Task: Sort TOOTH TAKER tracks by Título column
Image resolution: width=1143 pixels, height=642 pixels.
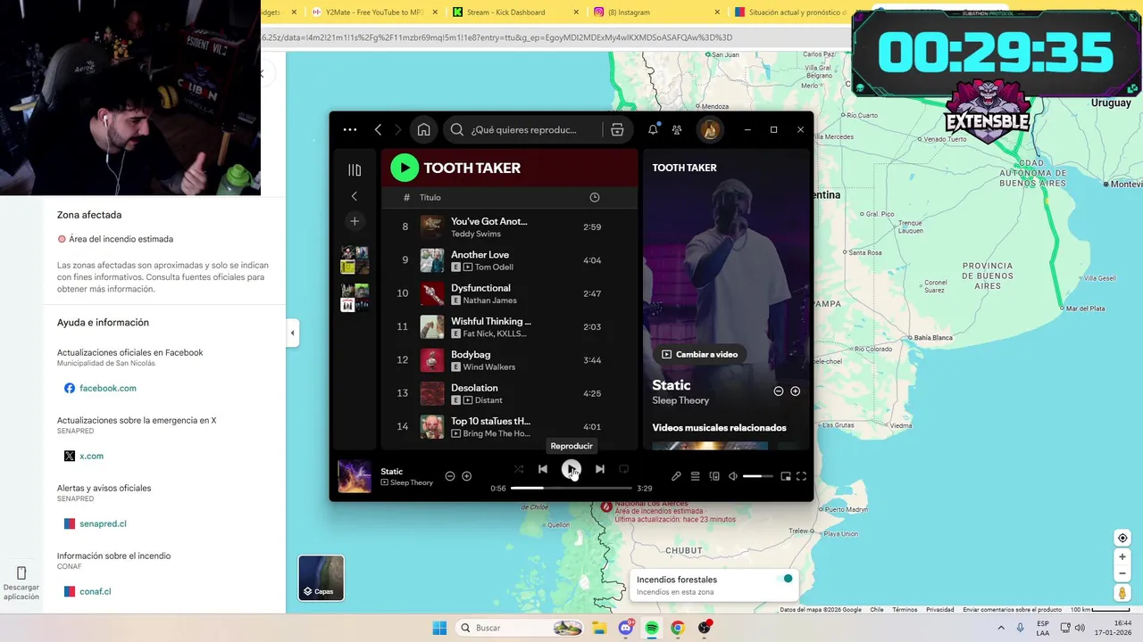Action: (x=430, y=197)
